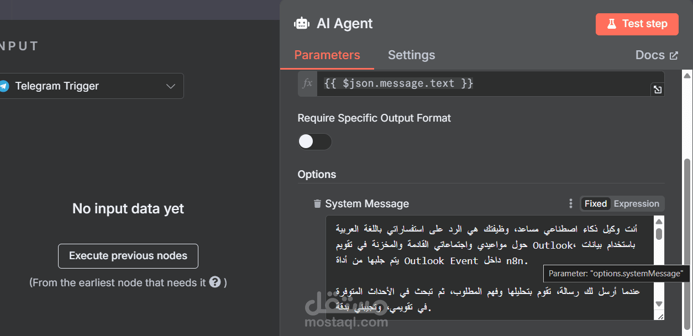Open the Settings tab
Screen dimensions: 693x336
coord(411,55)
